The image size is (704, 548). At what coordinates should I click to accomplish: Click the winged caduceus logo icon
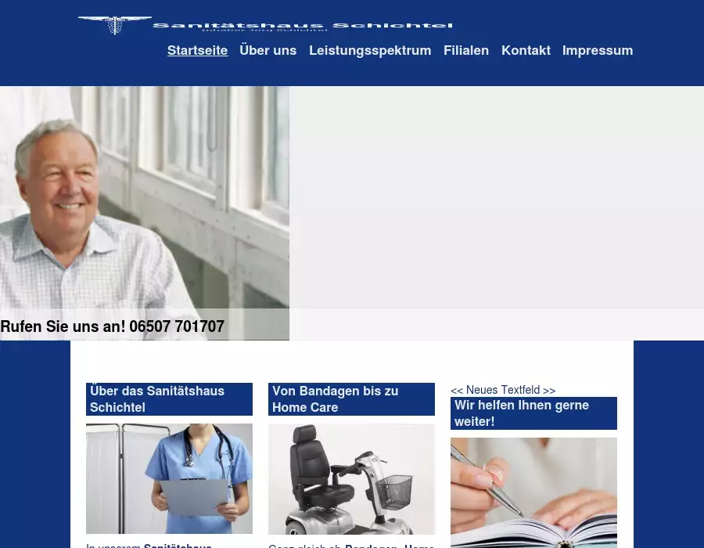coord(115,25)
